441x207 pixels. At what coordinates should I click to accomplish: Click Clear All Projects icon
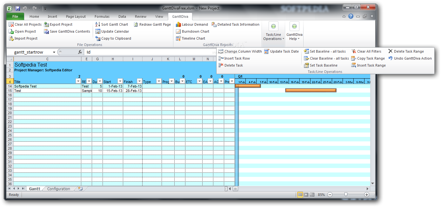(x=11, y=24)
